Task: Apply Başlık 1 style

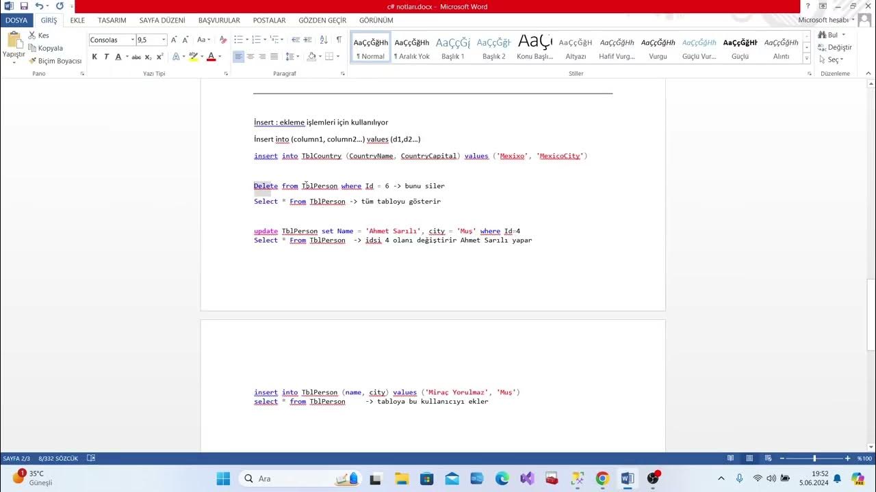Action: coord(453,48)
